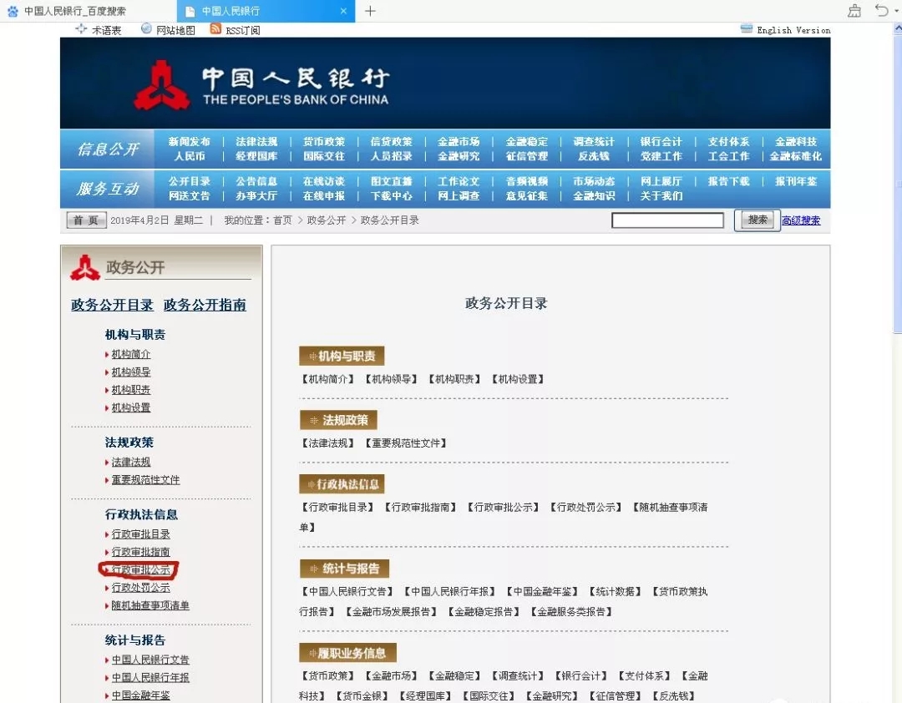Image resolution: width=902 pixels, height=703 pixels.
Task: Open 法律法规 in navigation bar
Action: pos(256,142)
